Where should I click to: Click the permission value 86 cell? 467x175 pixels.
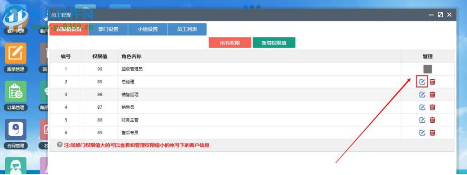click(x=100, y=120)
